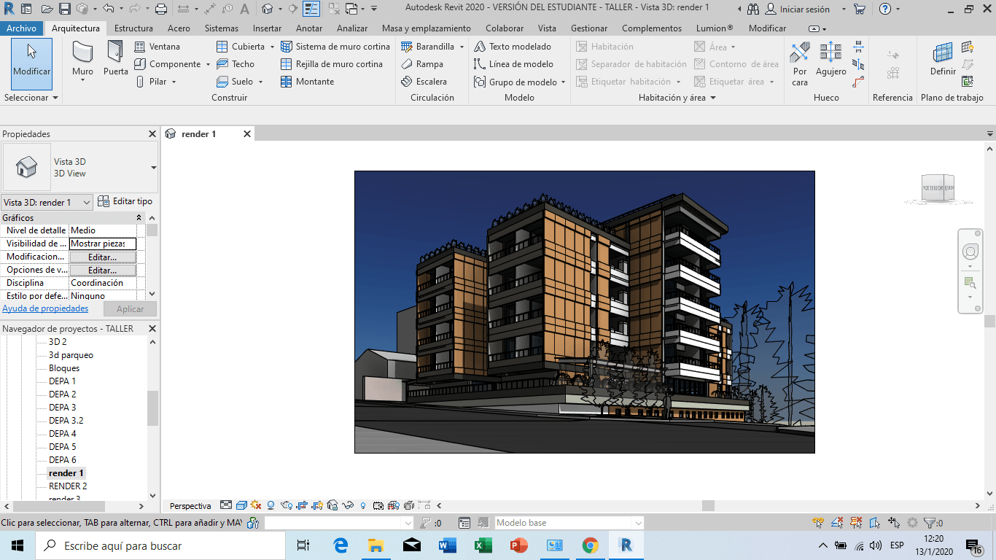
Task: Switch to the Estructura ribbon tab
Action: [x=133, y=28]
